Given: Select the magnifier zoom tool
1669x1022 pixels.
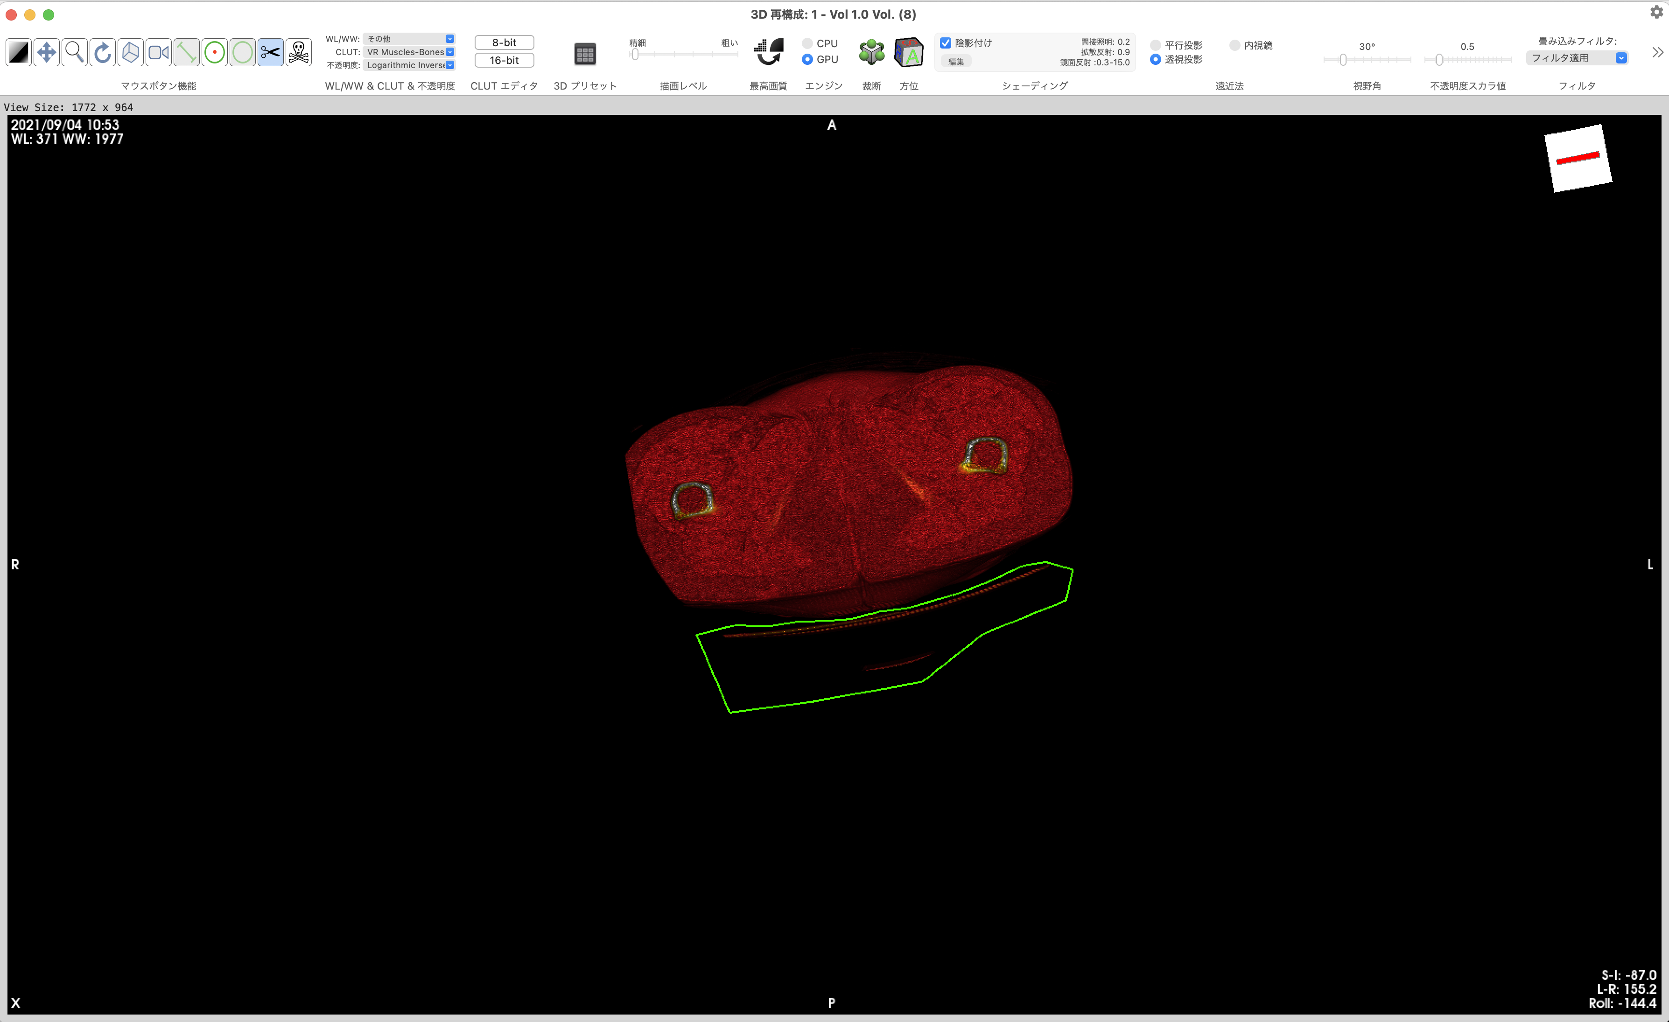Looking at the screenshot, I should pyautogui.click(x=75, y=52).
